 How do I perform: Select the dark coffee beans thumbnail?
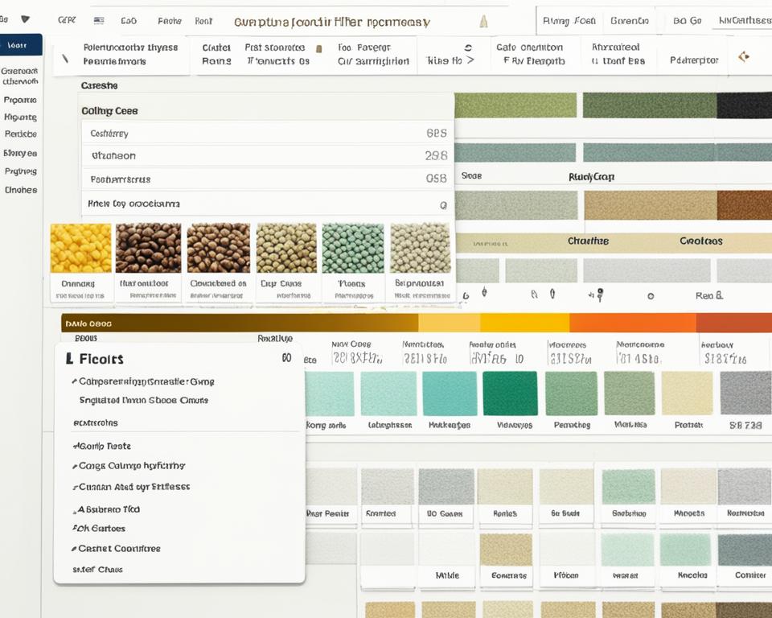click(x=148, y=248)
